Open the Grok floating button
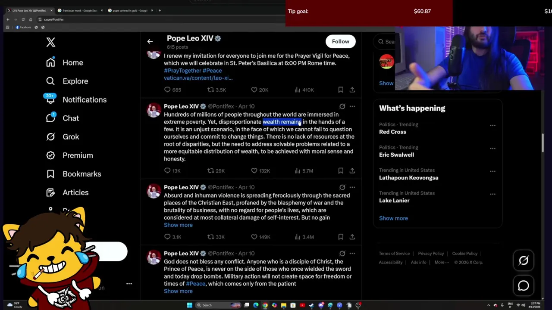Screen dimensions: 552x310 click(x=524, y=260)
